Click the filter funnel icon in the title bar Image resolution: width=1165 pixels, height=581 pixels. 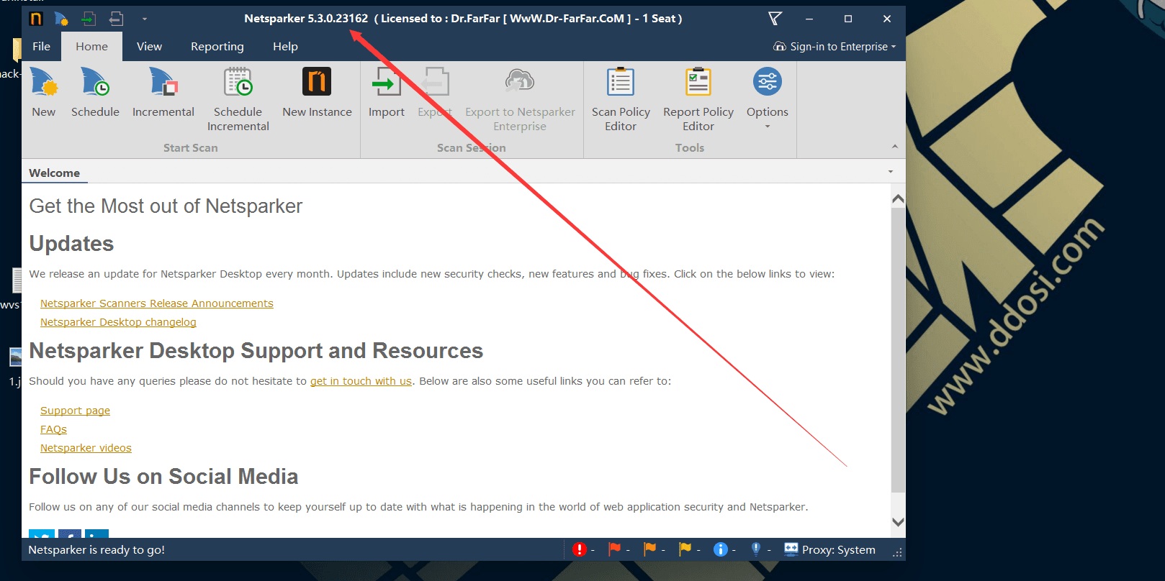[x=775, y=19]
